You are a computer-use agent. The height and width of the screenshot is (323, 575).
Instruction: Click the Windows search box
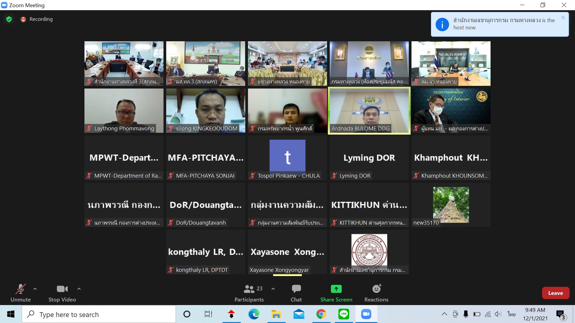pyautogui.click(x=99, y=314)
